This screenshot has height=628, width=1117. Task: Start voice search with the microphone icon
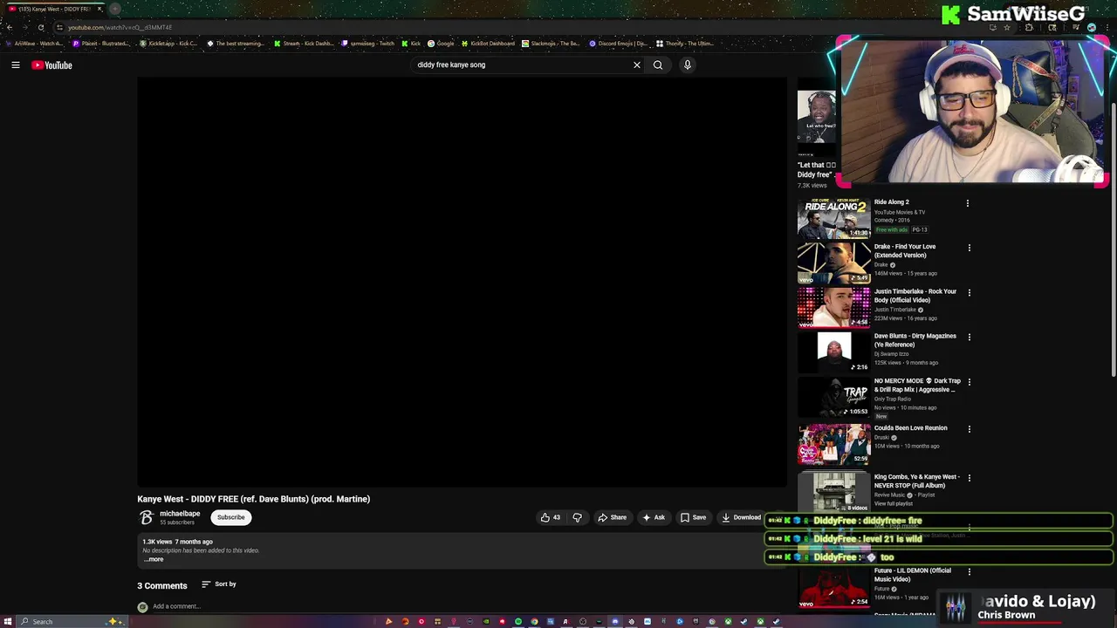pos(688,65)
